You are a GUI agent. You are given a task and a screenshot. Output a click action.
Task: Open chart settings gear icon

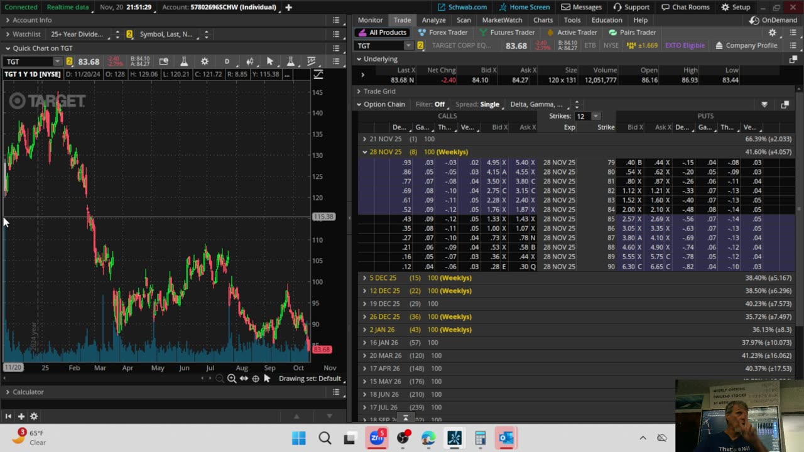click(204, 62)
